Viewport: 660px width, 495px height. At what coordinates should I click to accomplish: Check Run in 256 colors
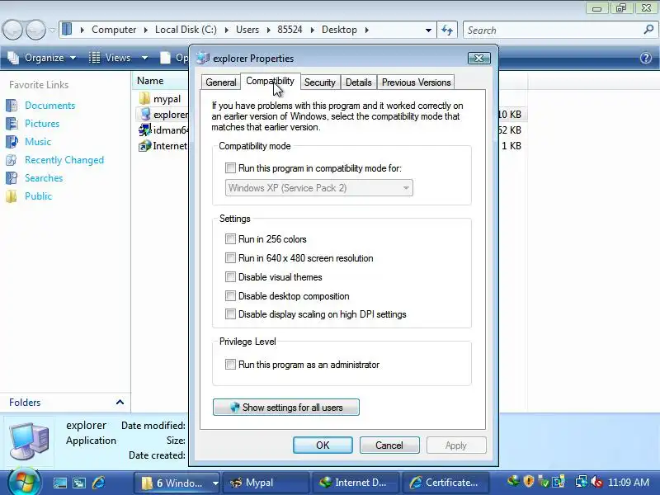pyautogui.click(x=230, y=239)
